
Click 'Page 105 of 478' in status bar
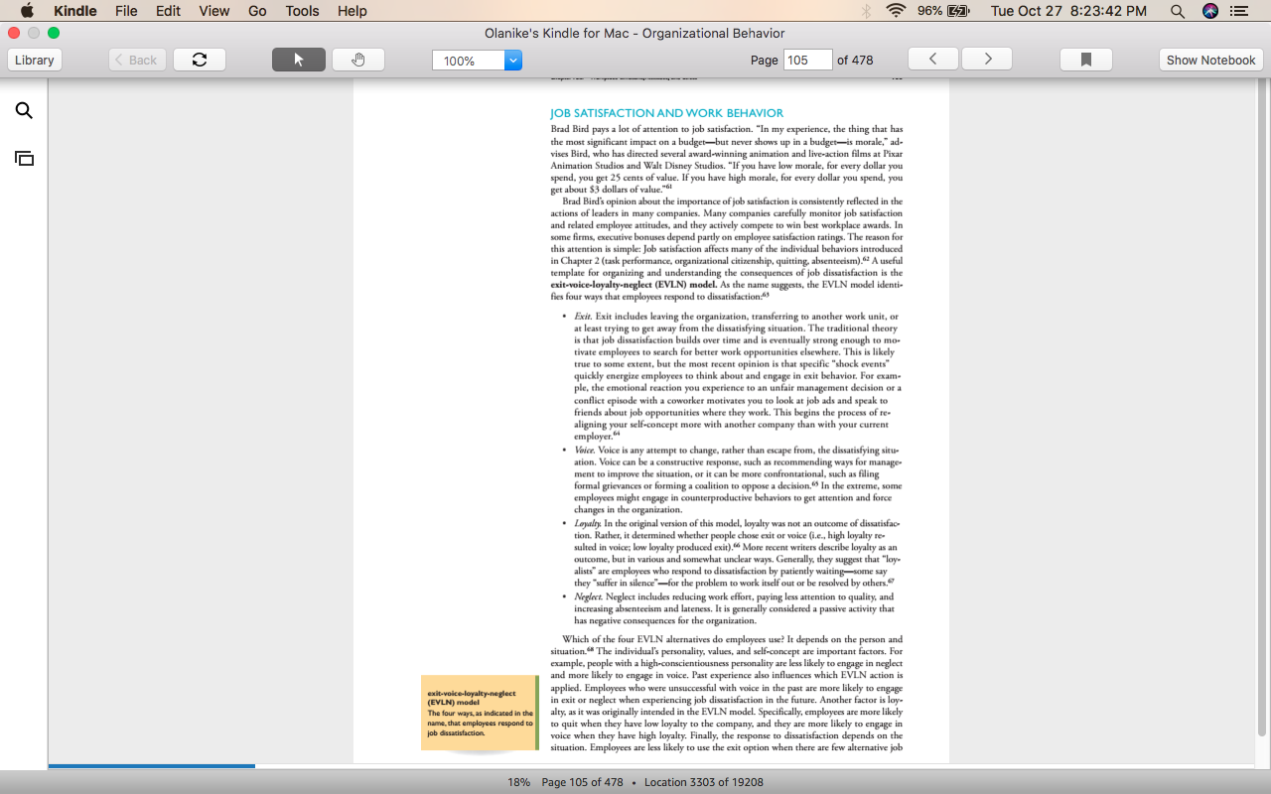tap(582, 782)
